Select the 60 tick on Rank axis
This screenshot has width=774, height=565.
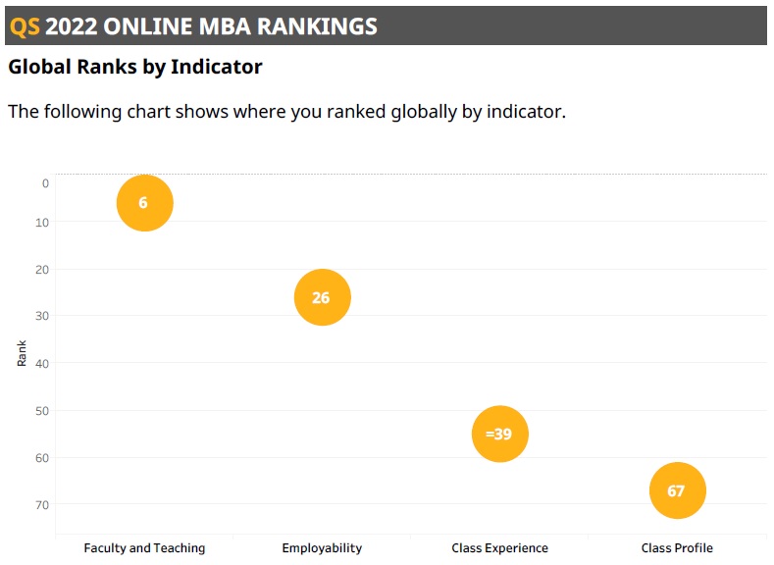42,458
